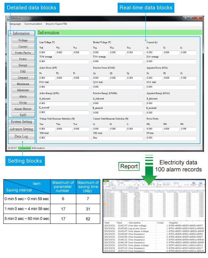The width and height of the screenshot is (208, 258).
Task: Click the PF total value field
Action: (171, 138)
